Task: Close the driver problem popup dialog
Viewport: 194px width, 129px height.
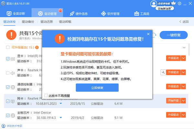Action: tap(148, 34)
